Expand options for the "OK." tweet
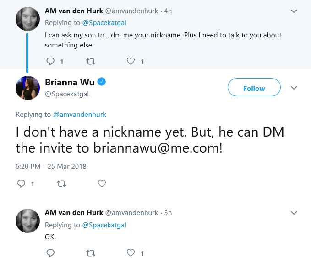Image resolution: width=311 pixels, height=258 pixels. 294,213
